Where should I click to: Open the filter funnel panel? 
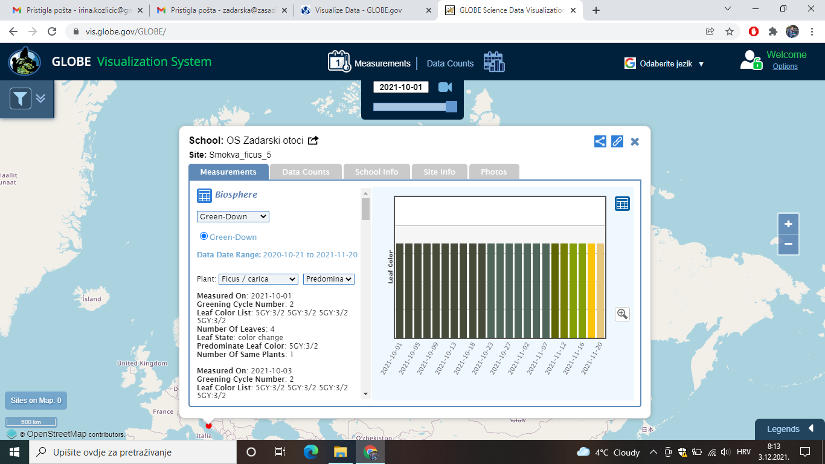[21, 98]
